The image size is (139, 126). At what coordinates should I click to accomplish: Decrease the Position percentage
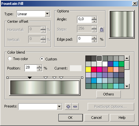39,69
